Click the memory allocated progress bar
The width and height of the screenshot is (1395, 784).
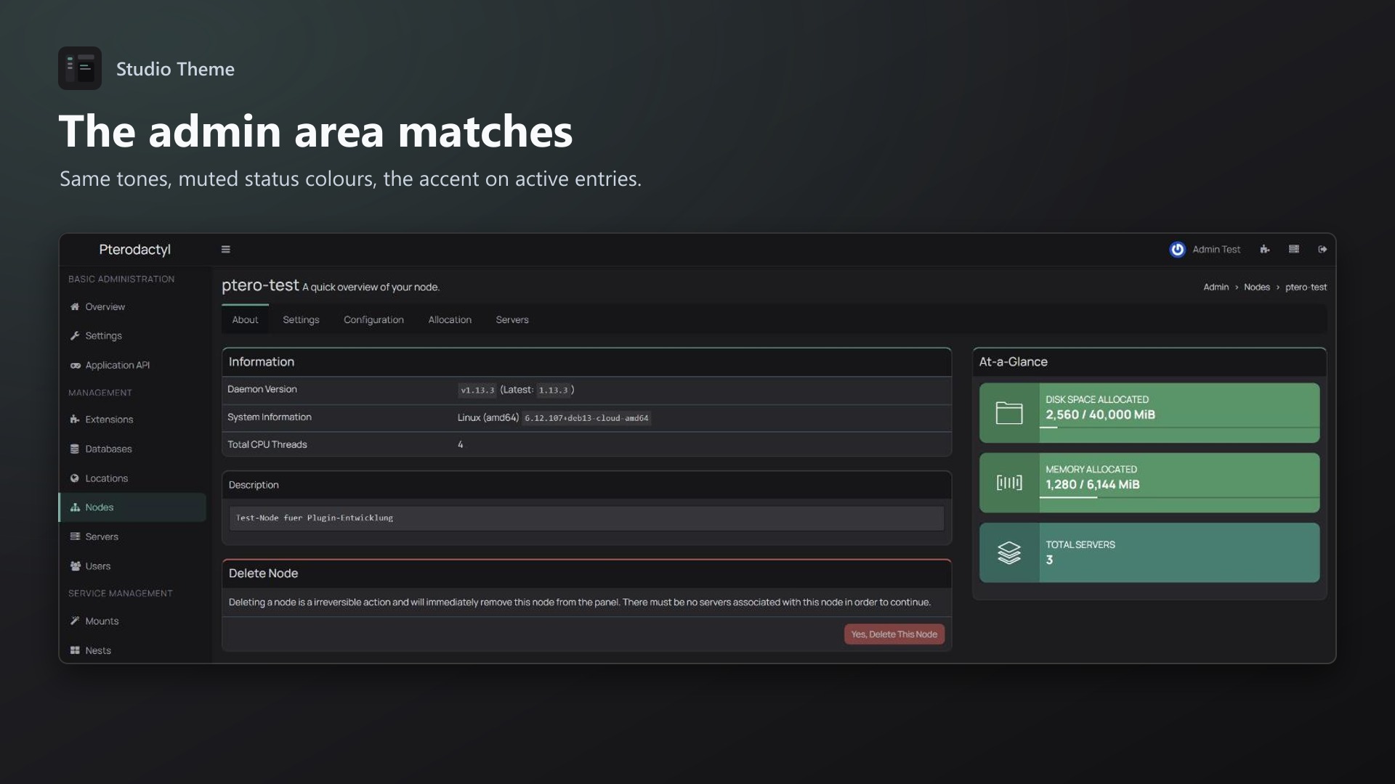[x=1179, y=497]
